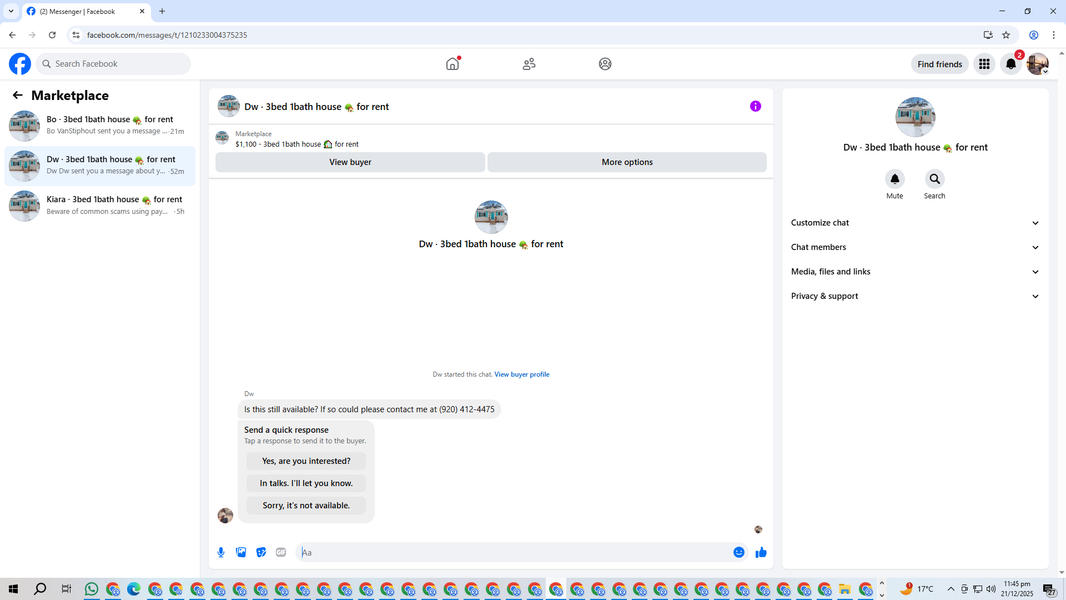
Task: Open the listing thumbnail in right panel
Action: [916, 117]
